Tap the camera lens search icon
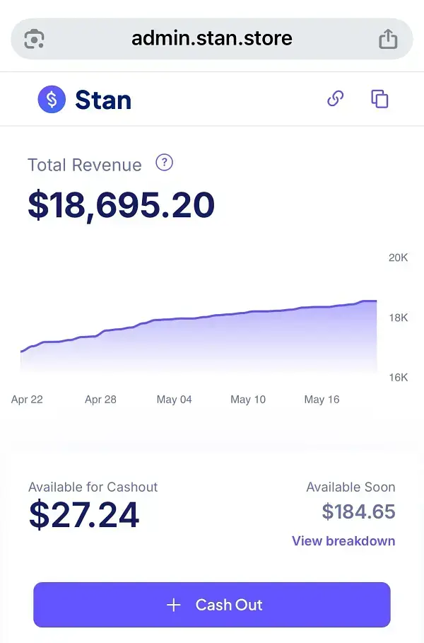The width and height of the screenshot is (424, 643). tap(35, 38)
